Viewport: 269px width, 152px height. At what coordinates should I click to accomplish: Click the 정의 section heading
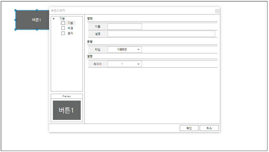click(x=90, y=19)
